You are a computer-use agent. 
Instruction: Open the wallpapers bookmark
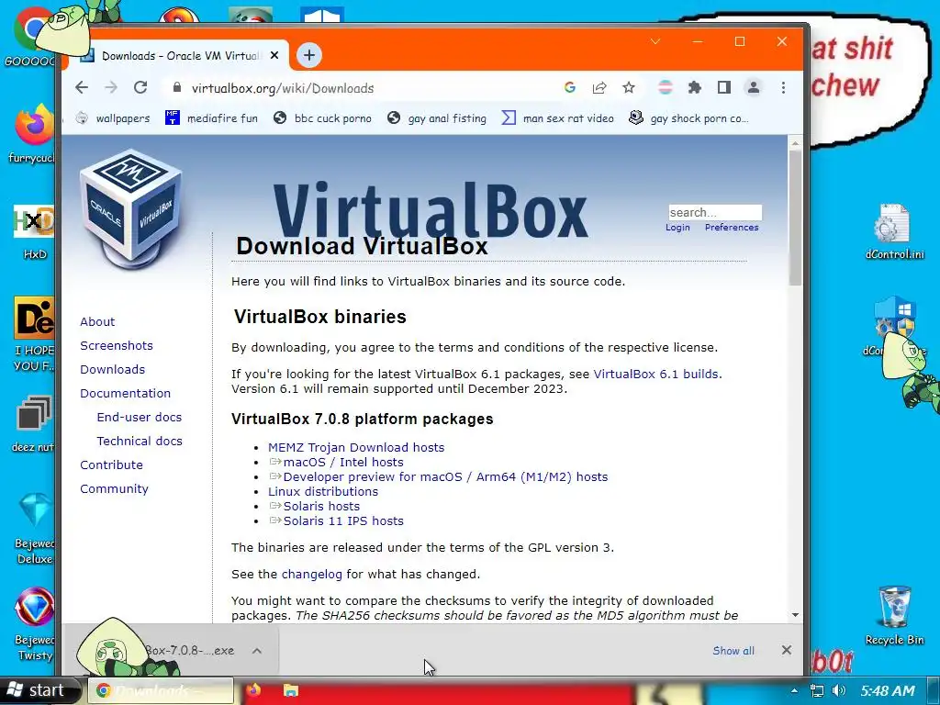[113, 118]
